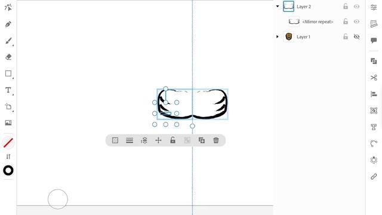Image resolution: width=382 pixels, height=215 pixels.
Task: Lock the selected object via context bar
Action: (172, 140)
